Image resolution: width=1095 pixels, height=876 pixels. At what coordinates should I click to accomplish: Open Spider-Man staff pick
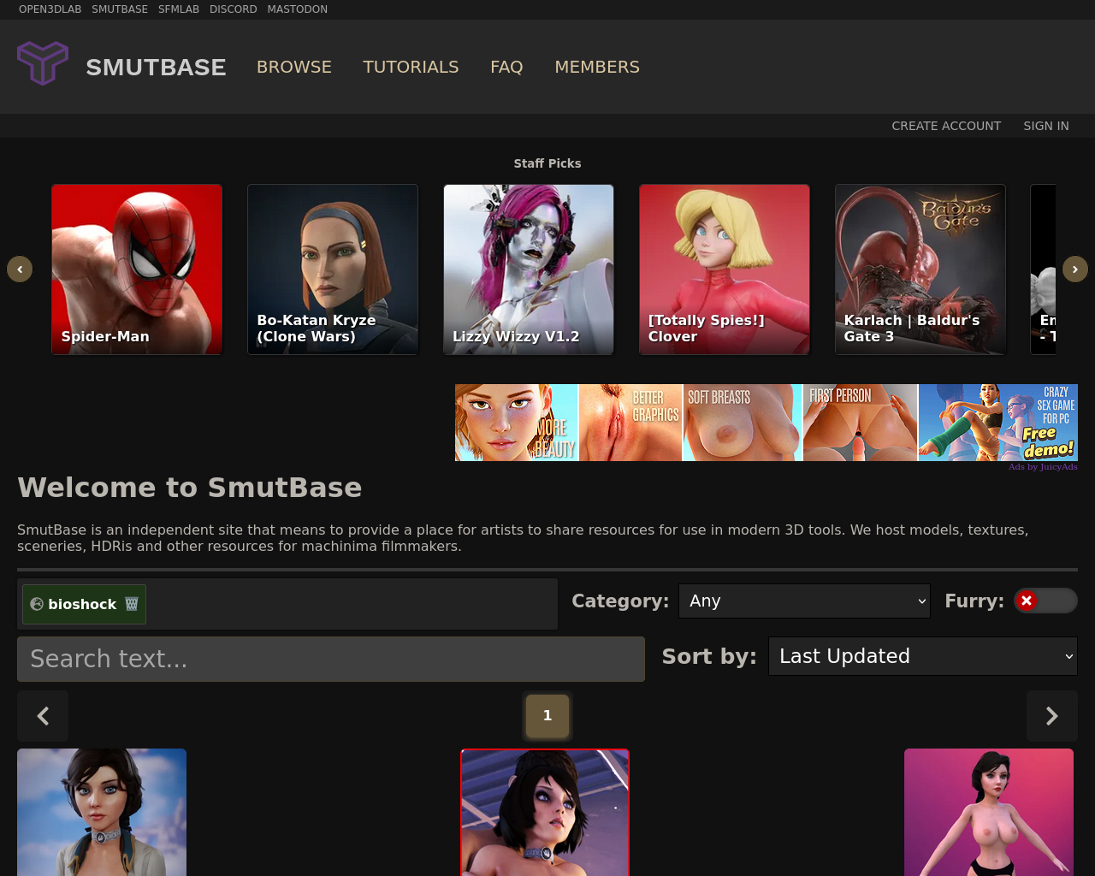pyautogui.click(x=137, y=269)
